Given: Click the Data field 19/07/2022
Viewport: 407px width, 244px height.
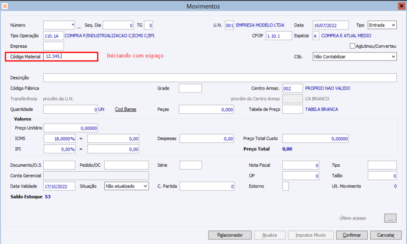Looking at the screenshot, I should [331, 25].
